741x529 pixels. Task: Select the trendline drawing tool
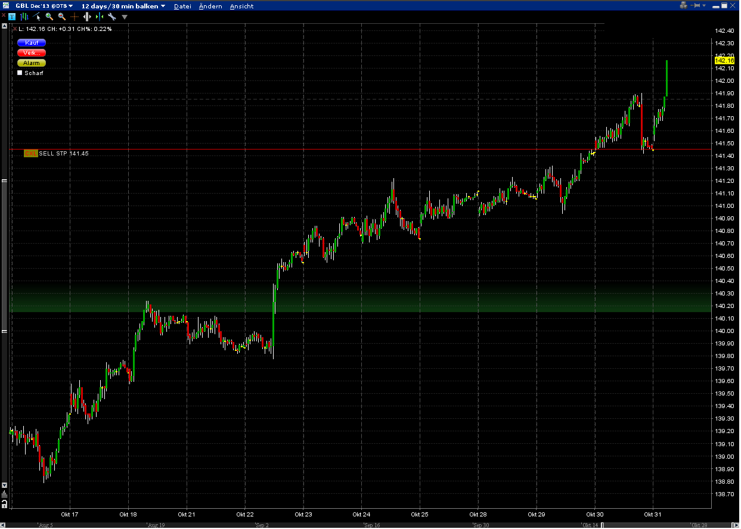coord(37,17)
